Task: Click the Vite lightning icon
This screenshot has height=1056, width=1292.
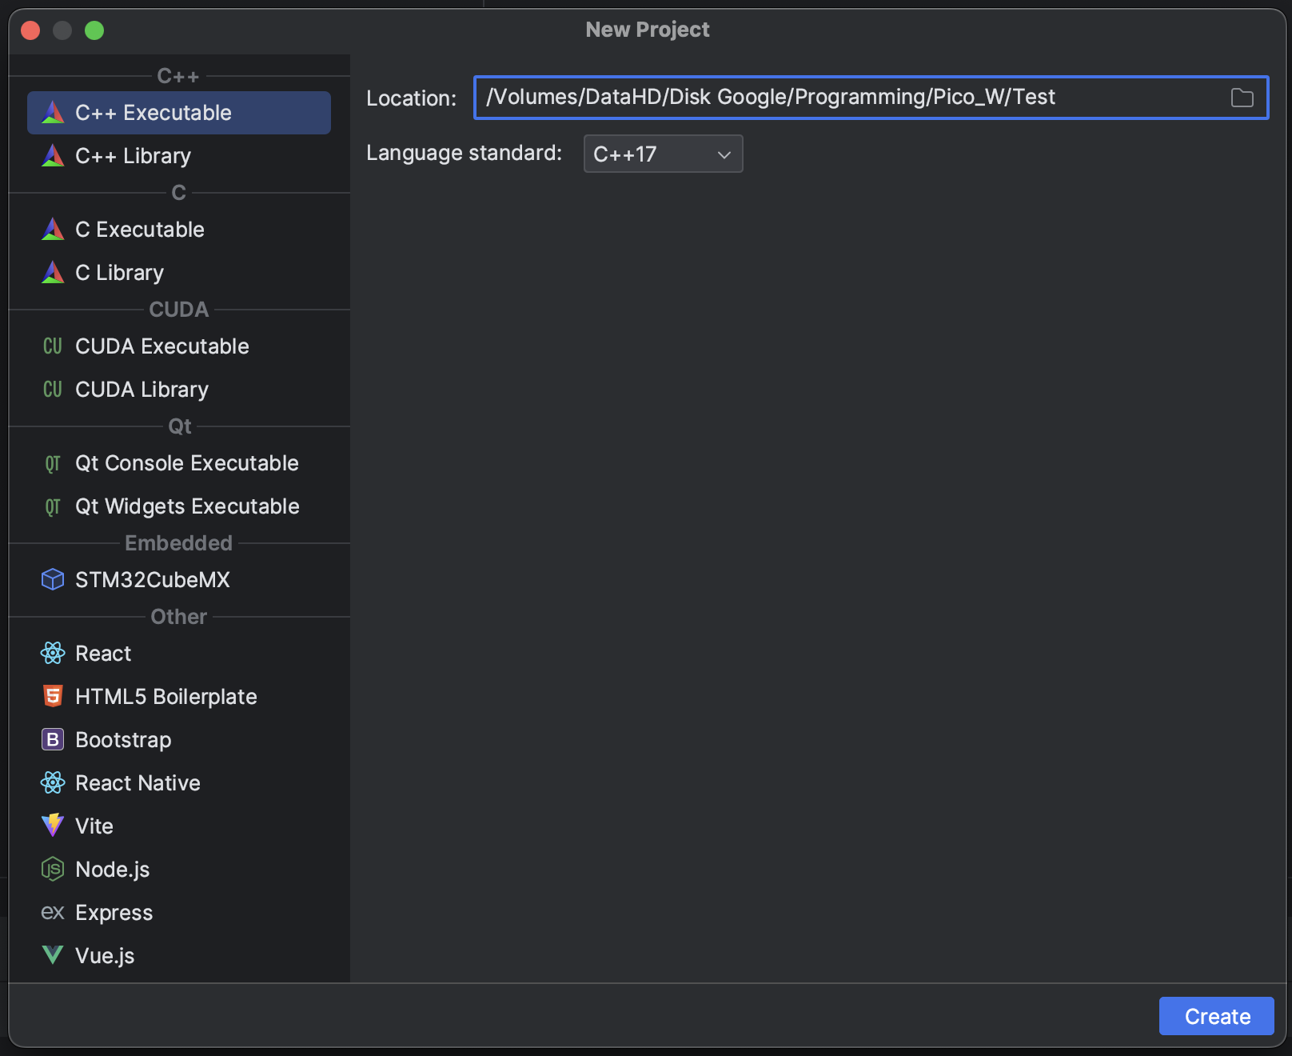Action: point(53,825)
